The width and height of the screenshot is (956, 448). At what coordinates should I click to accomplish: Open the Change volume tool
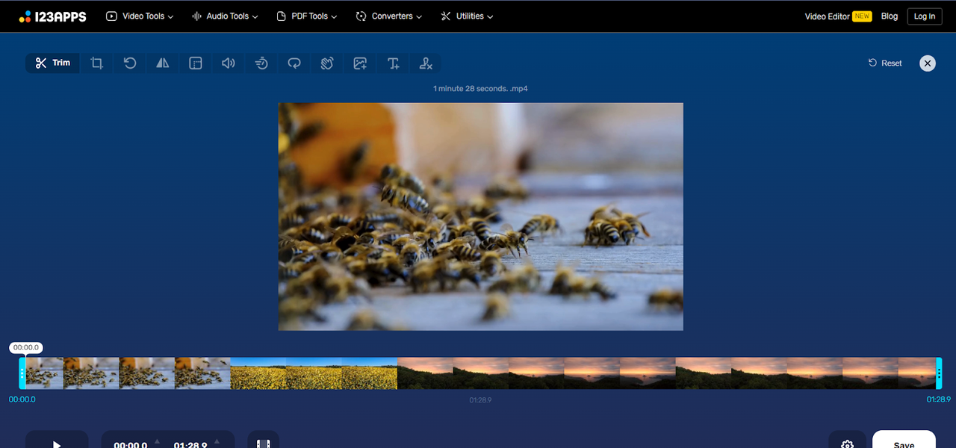(x=229, y=63)
